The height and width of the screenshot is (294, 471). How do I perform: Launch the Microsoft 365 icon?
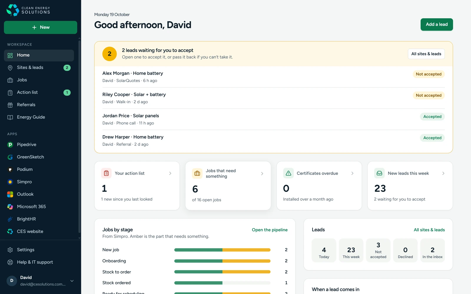(x=10, y=207)
